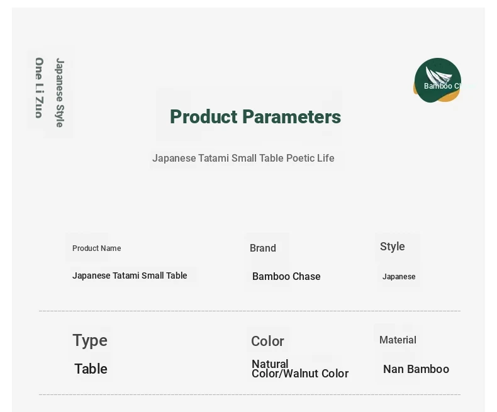This screenshot has height=412, width=497.
Task: Click the Material label
Action: [398, 340]
